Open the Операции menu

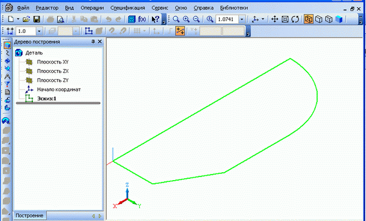(92, 8)
